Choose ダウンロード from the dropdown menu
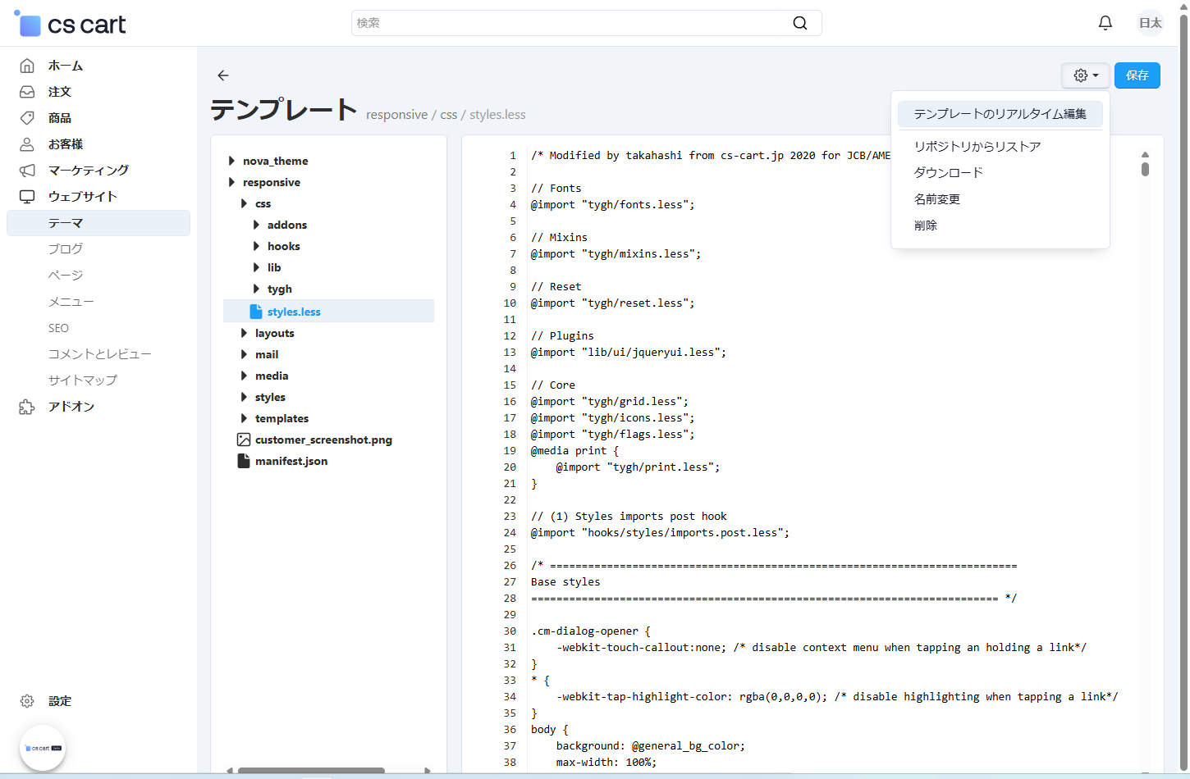The height and width of the screenshot is (779, 1190). (948, 173)
